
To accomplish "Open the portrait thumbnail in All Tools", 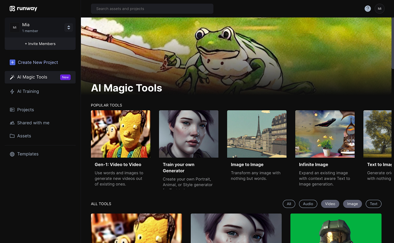I will pyautogui.click(x=236, y=228).
